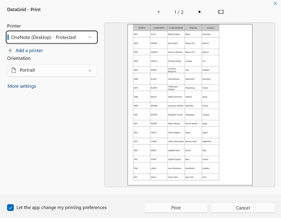Open the Printer dropdown showing OneNote
The image size is (281, 218).
click(x=52, y=37)
